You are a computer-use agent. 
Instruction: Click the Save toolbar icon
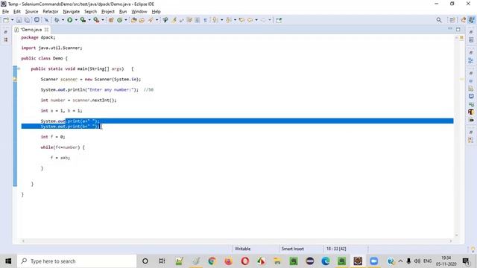[19, 20]
